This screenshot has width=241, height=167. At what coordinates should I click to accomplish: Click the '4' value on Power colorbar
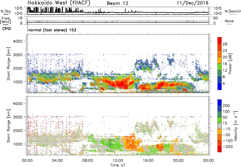[x=224, y=83]
